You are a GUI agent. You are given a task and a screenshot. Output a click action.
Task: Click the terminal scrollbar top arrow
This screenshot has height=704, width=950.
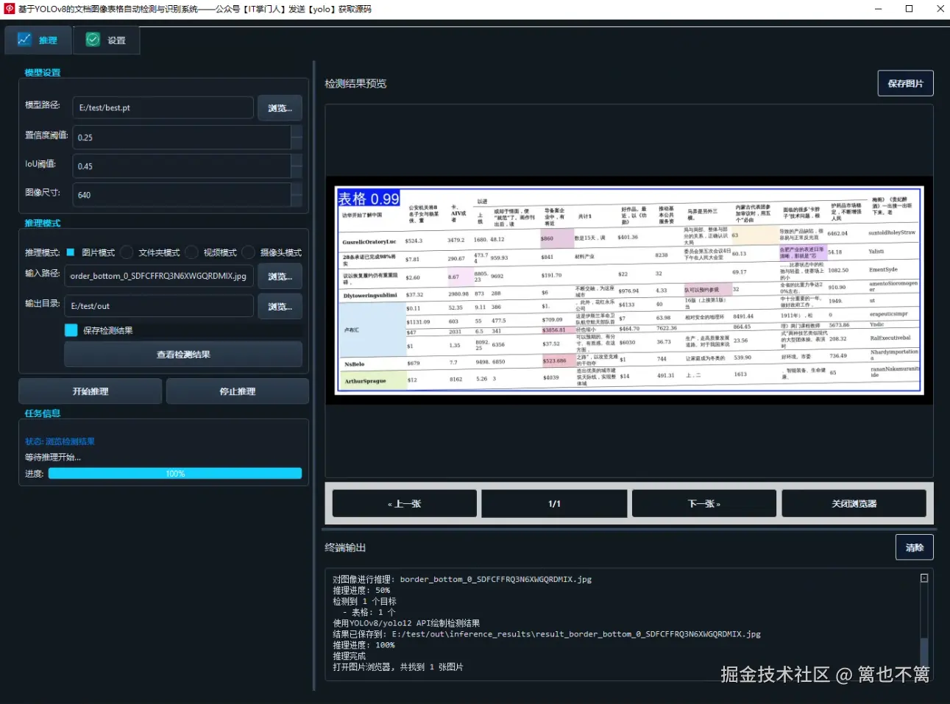(924, 578)
